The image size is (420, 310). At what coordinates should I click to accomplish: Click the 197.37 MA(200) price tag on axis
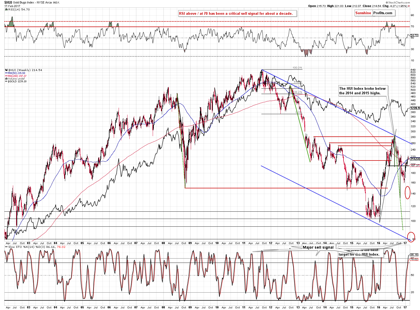[415, 166]
